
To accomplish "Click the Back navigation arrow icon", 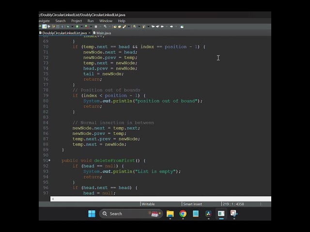I will pyautogui.click(x=162, y=27).
